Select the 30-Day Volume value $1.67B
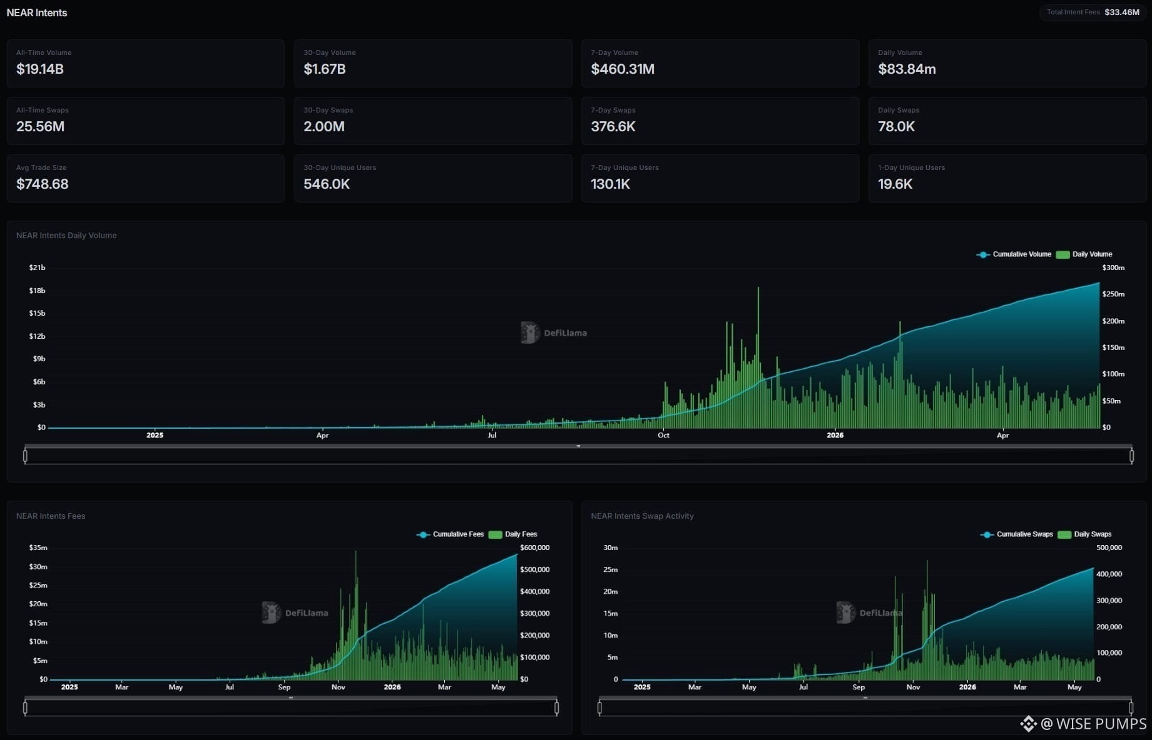Screen dimensions: 1152x740 pos(325,69)
